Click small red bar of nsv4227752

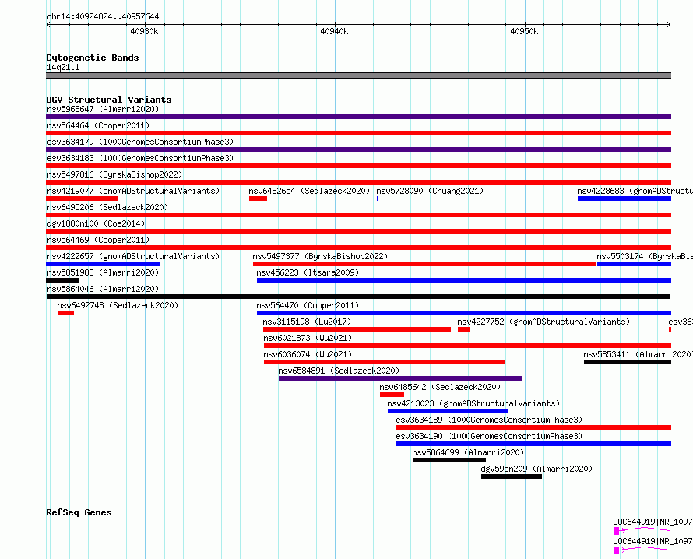[x=463, y=329]
